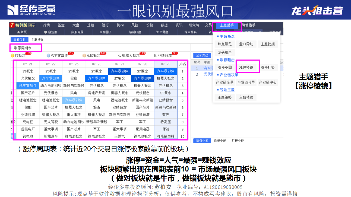351x197 pixels.
Task: Switch to 综合排名 tab
Action: pyautogui.click(x=191, y=32)
